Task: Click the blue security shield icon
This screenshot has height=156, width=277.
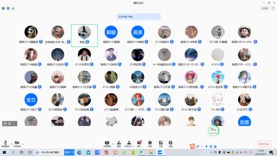Action: (x=8, y=8)
